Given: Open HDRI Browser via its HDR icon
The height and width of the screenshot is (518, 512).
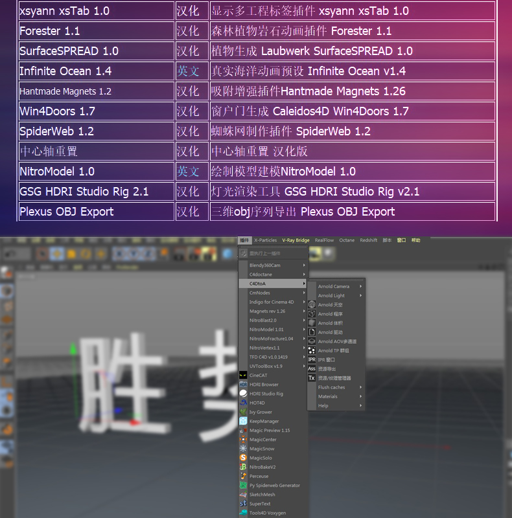Looking at the screenshot, I should [243, 385].
